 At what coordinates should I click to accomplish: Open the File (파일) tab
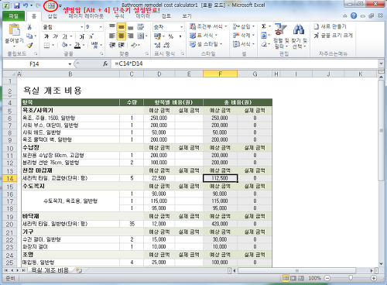pos(13,16)
